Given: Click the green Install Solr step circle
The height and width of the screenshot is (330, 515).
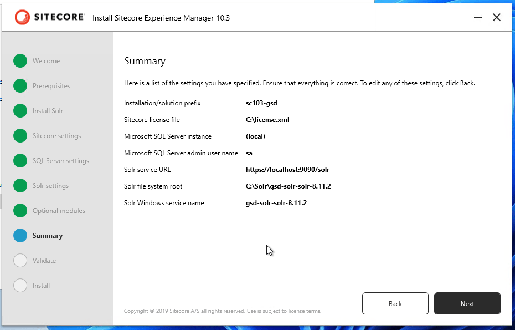Looking at the screenshot, I should pyautogui.click(x=20, y=111).
